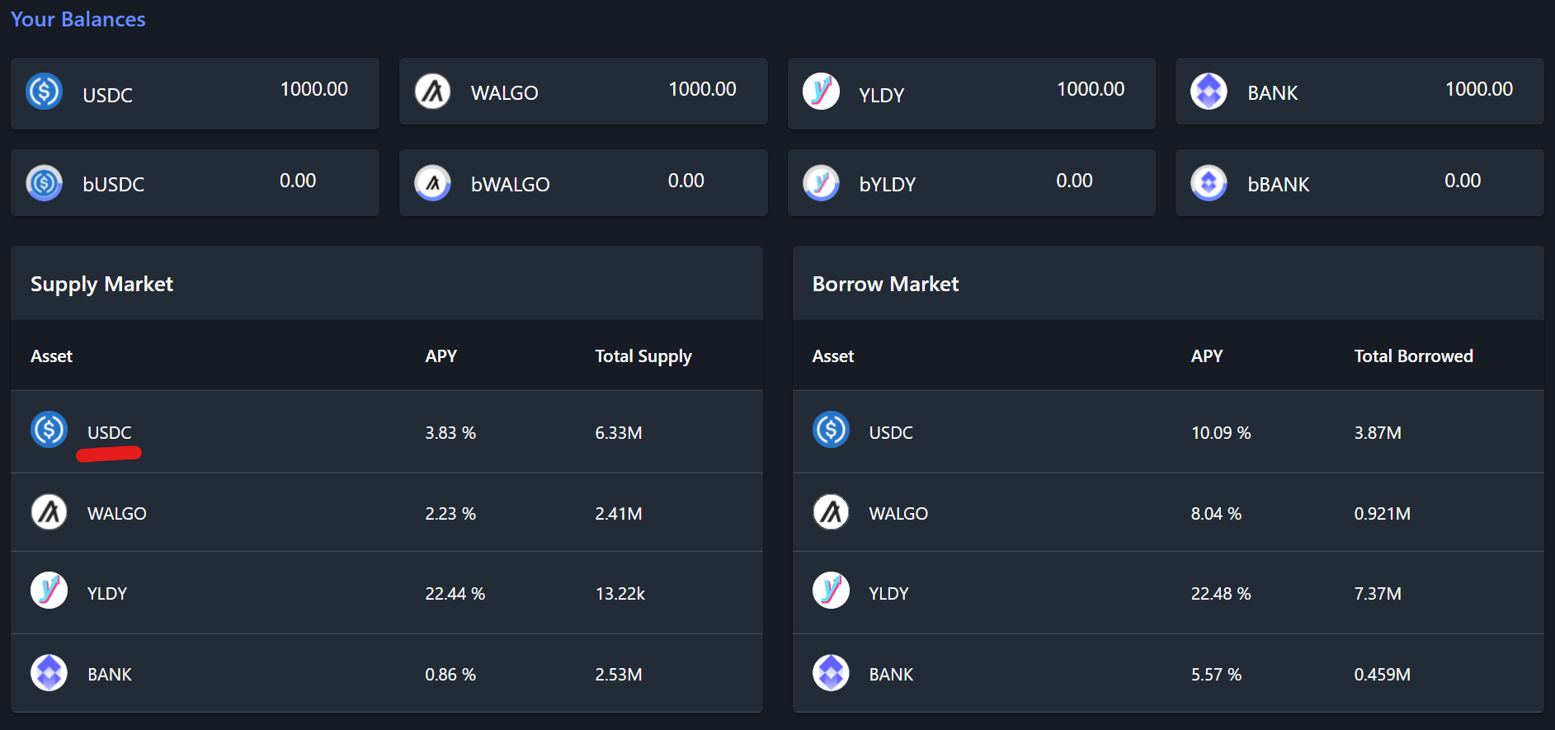Click the bWALGO token icon
Screen dimensions: 1555x730
point(433,183)
